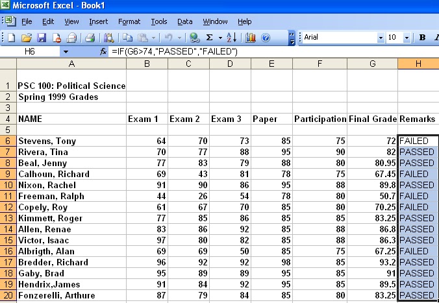The width and height of the screenshot is (439, 303).
Task: Open Print Preview with the magnifier icon
Action: pos(108,38)
